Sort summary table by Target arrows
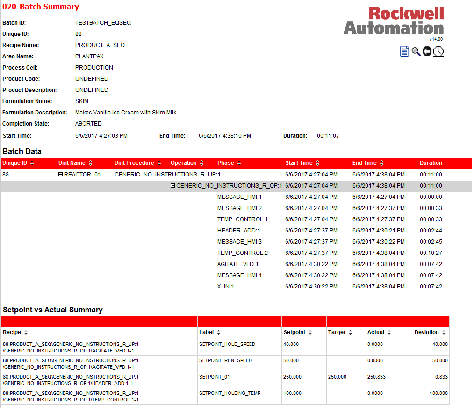This screenshot has height=408, width=474. click(351, 332)
